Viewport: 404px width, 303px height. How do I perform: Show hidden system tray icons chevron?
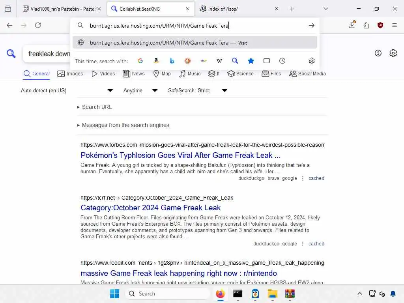point(360,294)
